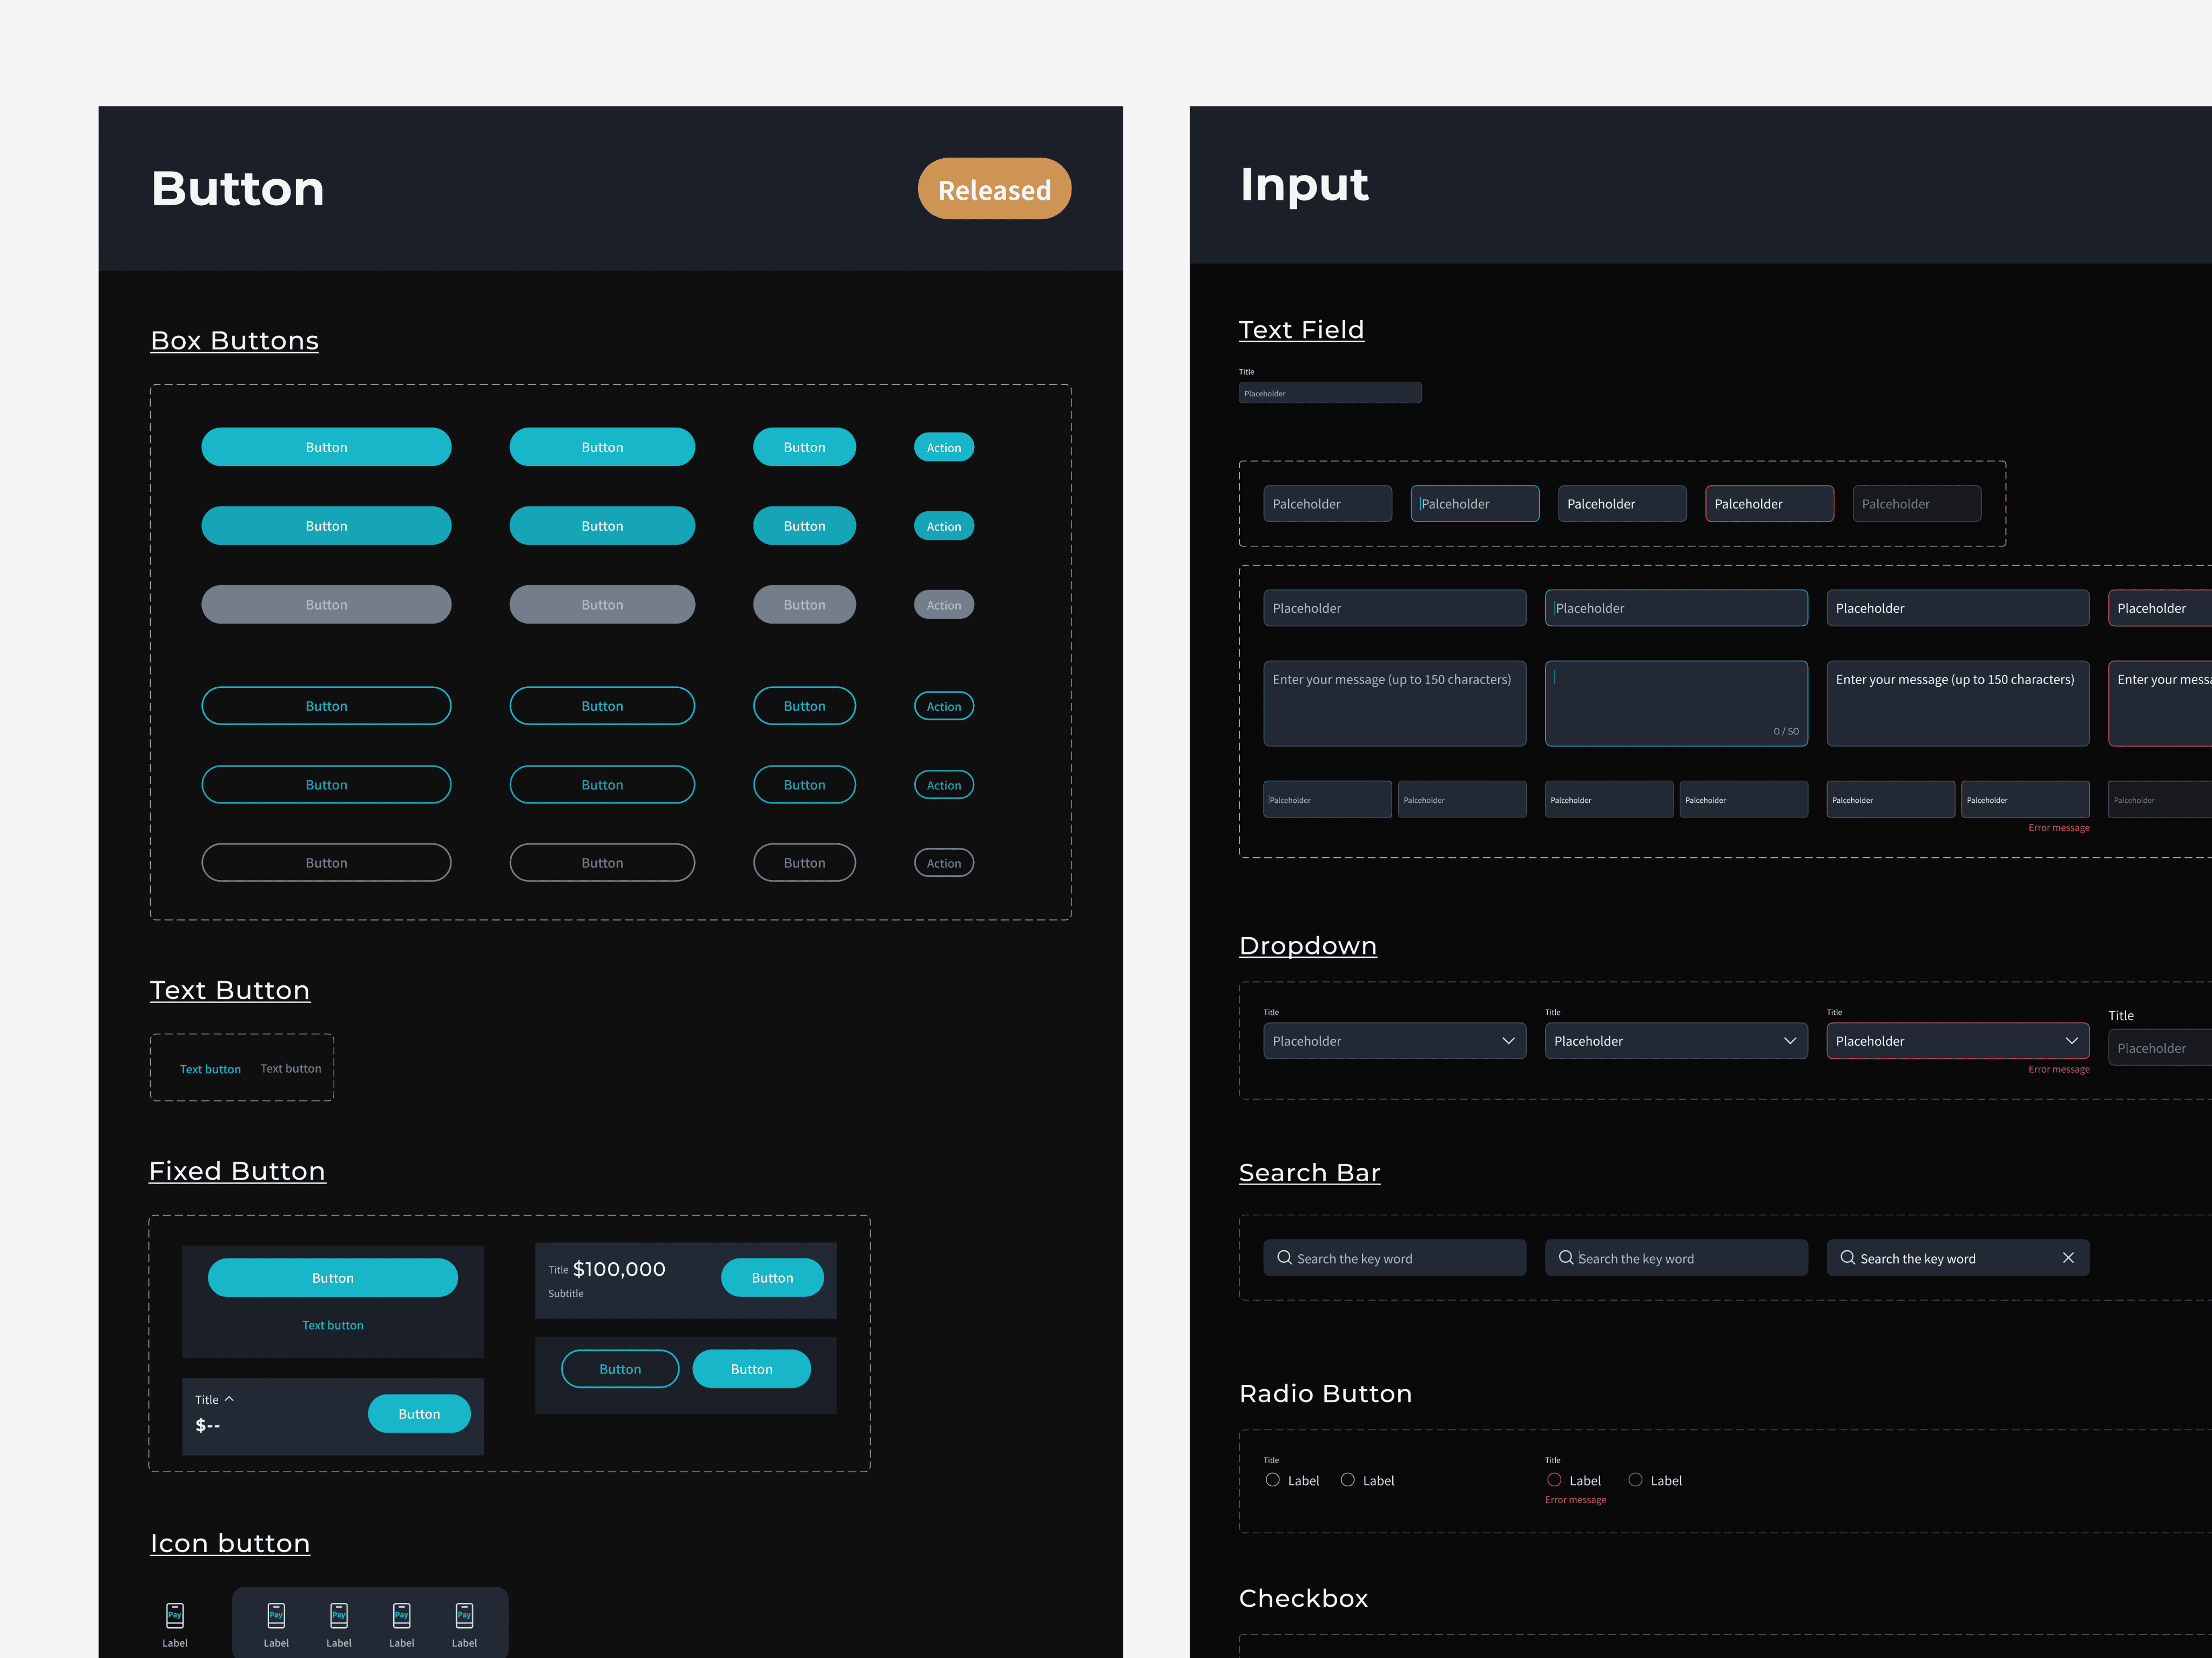Click the first Pay icon inside the grouped icon bar

[276, 1614]
